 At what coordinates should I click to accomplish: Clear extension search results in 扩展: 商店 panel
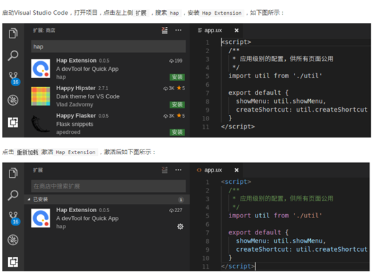coord(165,30)
